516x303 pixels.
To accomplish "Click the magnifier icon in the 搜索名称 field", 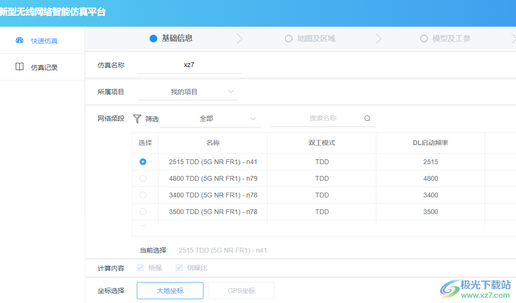I will pos(367,118).
